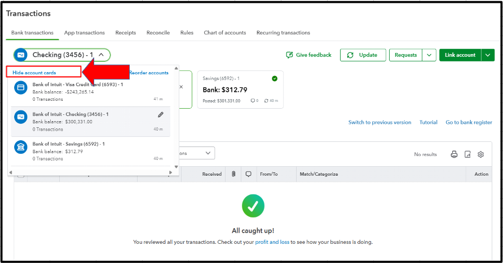Click Reorder accounts link
The height and width of the screenshot is (263, 503).
click(x=149, y=73)
